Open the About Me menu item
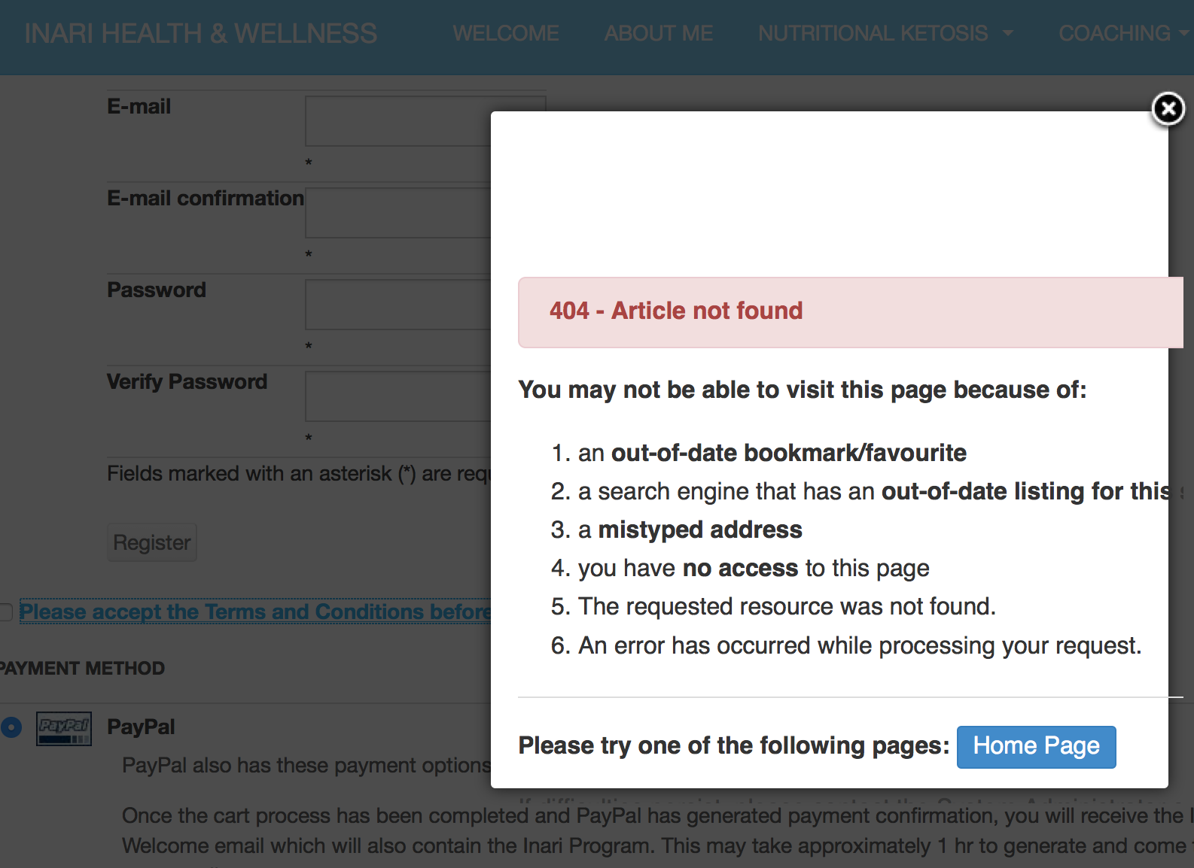Image resolution: width=1194 pixels, height=868 pixels. click(659, 34)
